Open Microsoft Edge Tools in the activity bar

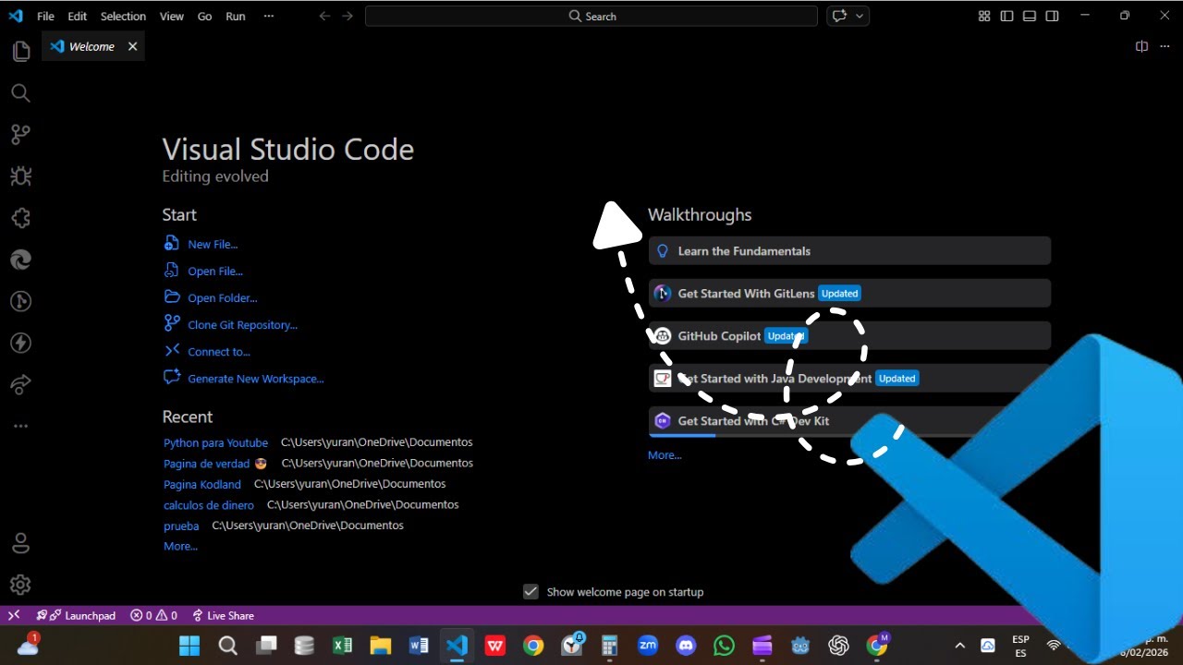point(20,260)
